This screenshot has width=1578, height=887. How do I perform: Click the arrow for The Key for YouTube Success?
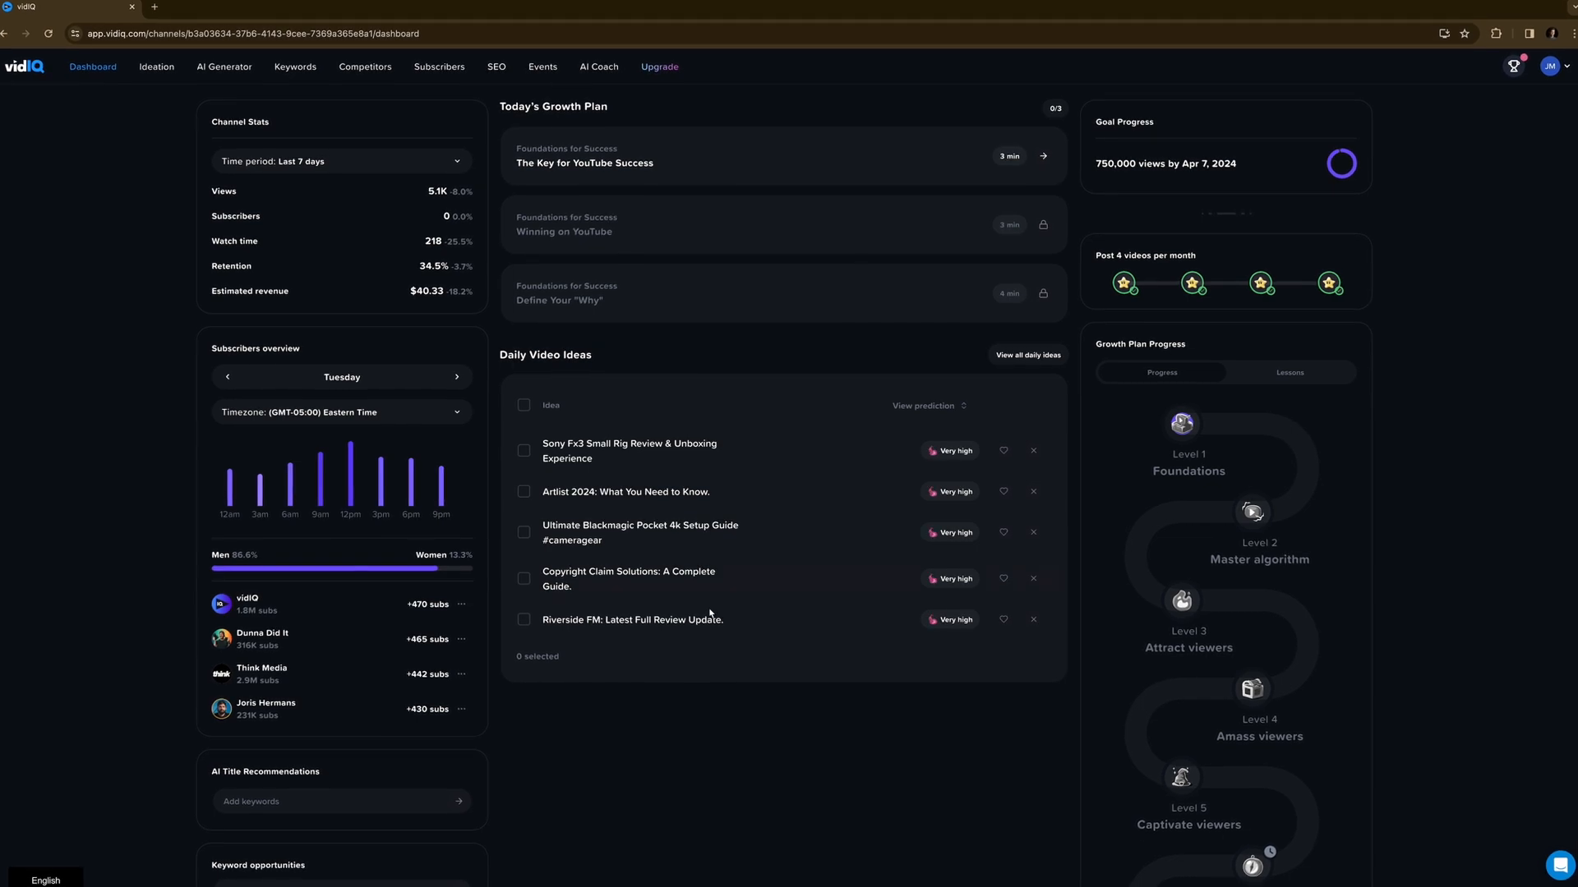pos(1043,156)
